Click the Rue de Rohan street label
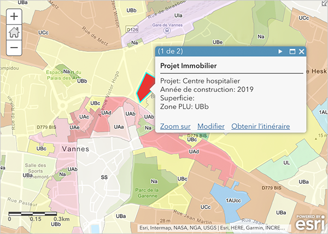This screenshot has width=328, height=234. coord(11,113)
